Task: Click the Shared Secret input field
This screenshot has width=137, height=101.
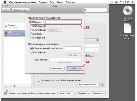Action: (73, 48)
